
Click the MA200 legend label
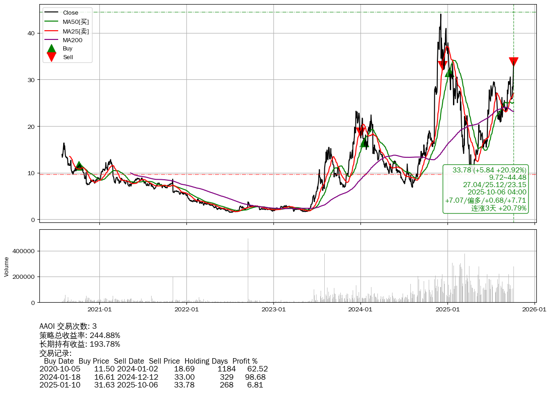pos(72,40)
